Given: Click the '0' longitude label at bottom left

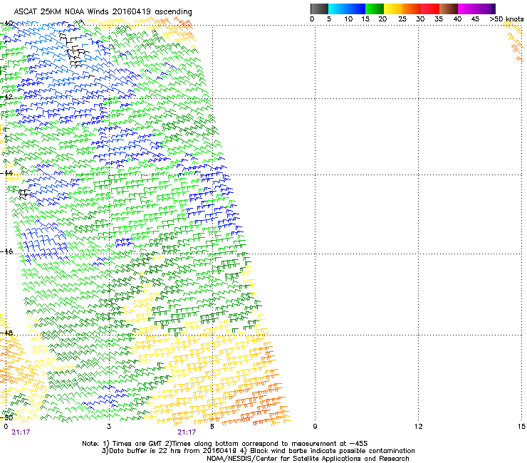Looking at the screenshot, I should (x=6, y=427).
